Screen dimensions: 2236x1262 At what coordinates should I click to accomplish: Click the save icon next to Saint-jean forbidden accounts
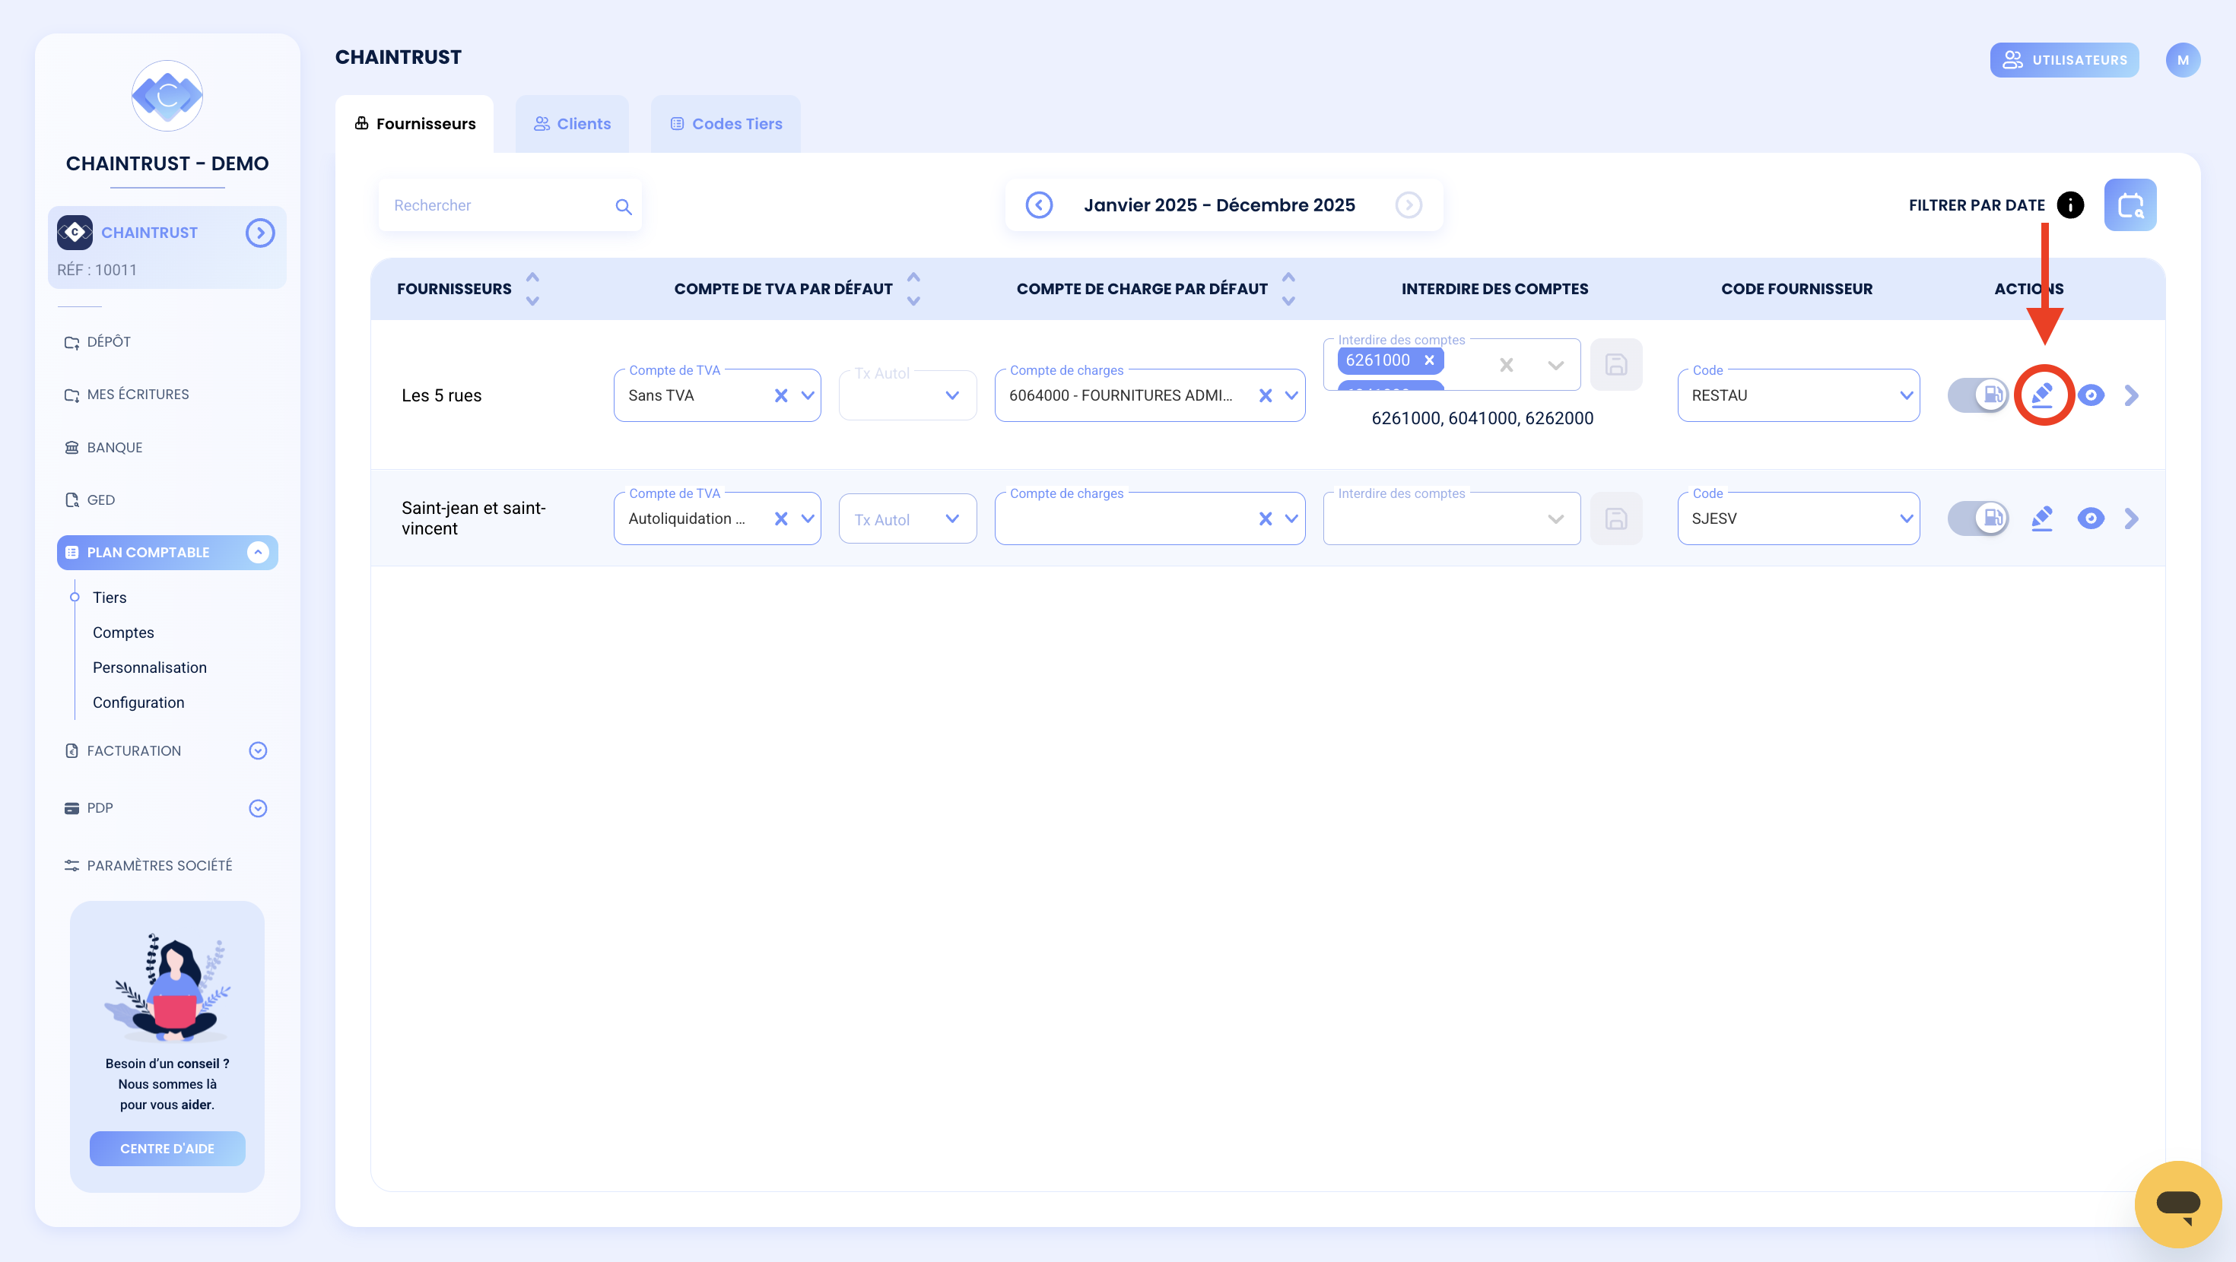pos(1615,519)
